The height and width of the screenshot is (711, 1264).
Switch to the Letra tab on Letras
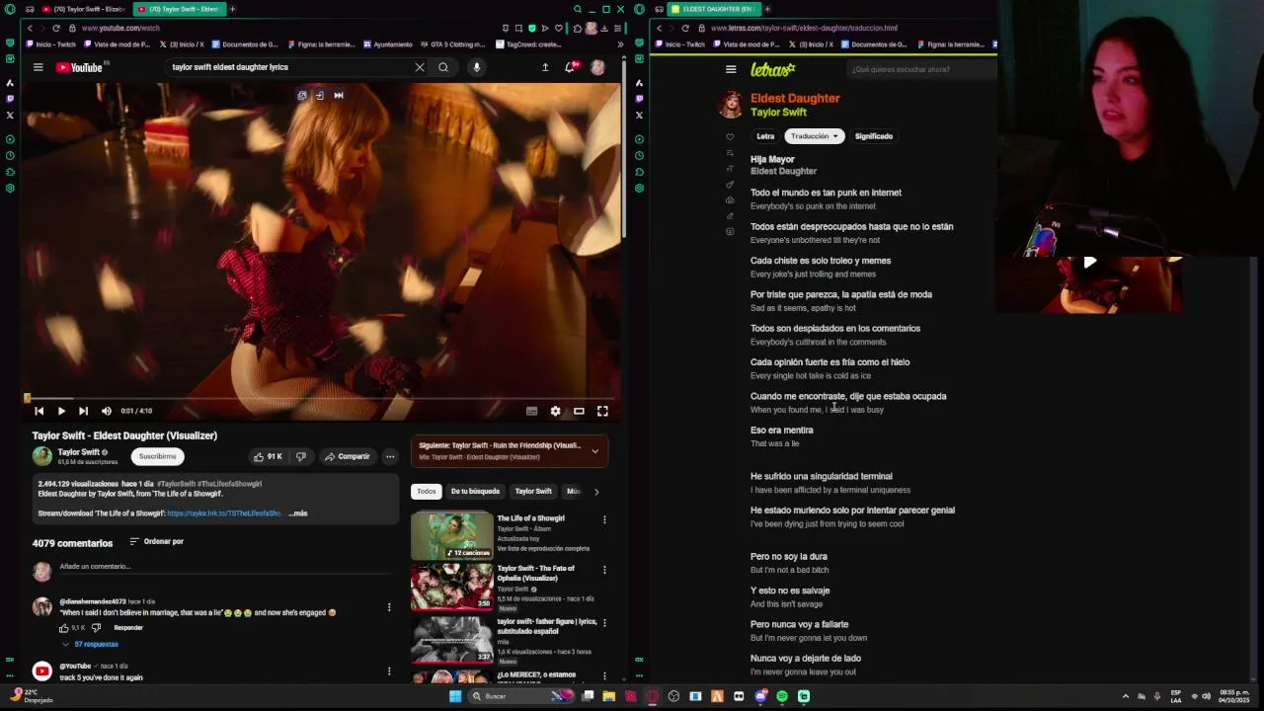click(765, 136)
